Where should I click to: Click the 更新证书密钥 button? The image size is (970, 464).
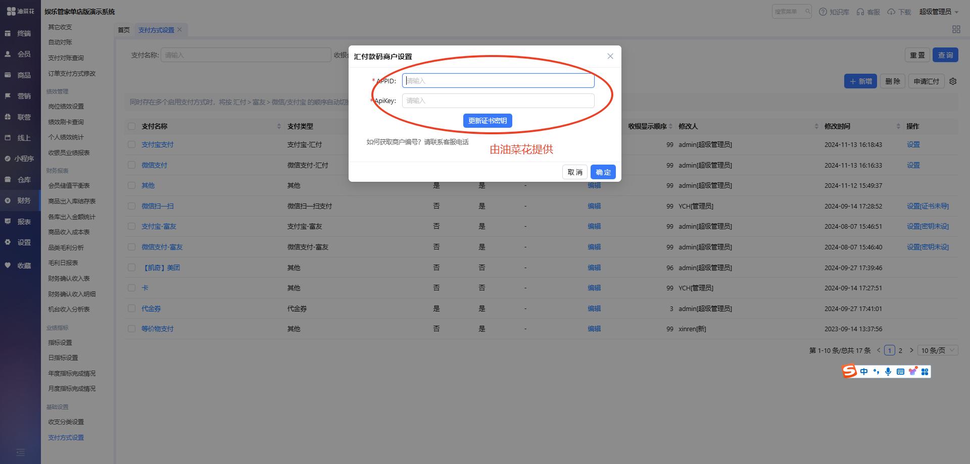(488, 121)
